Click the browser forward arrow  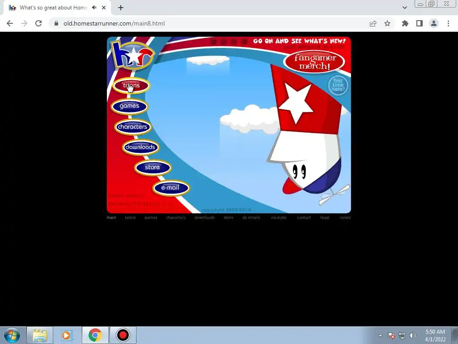[24, 23]
